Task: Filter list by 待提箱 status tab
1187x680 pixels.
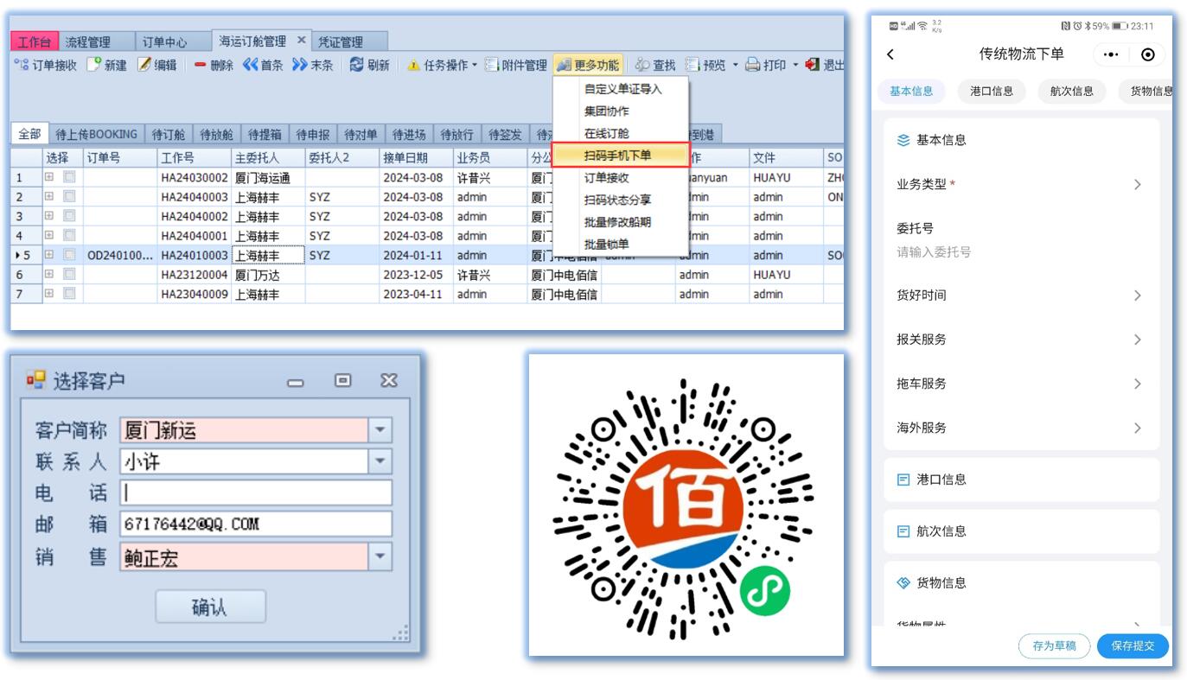Action: 264,134
